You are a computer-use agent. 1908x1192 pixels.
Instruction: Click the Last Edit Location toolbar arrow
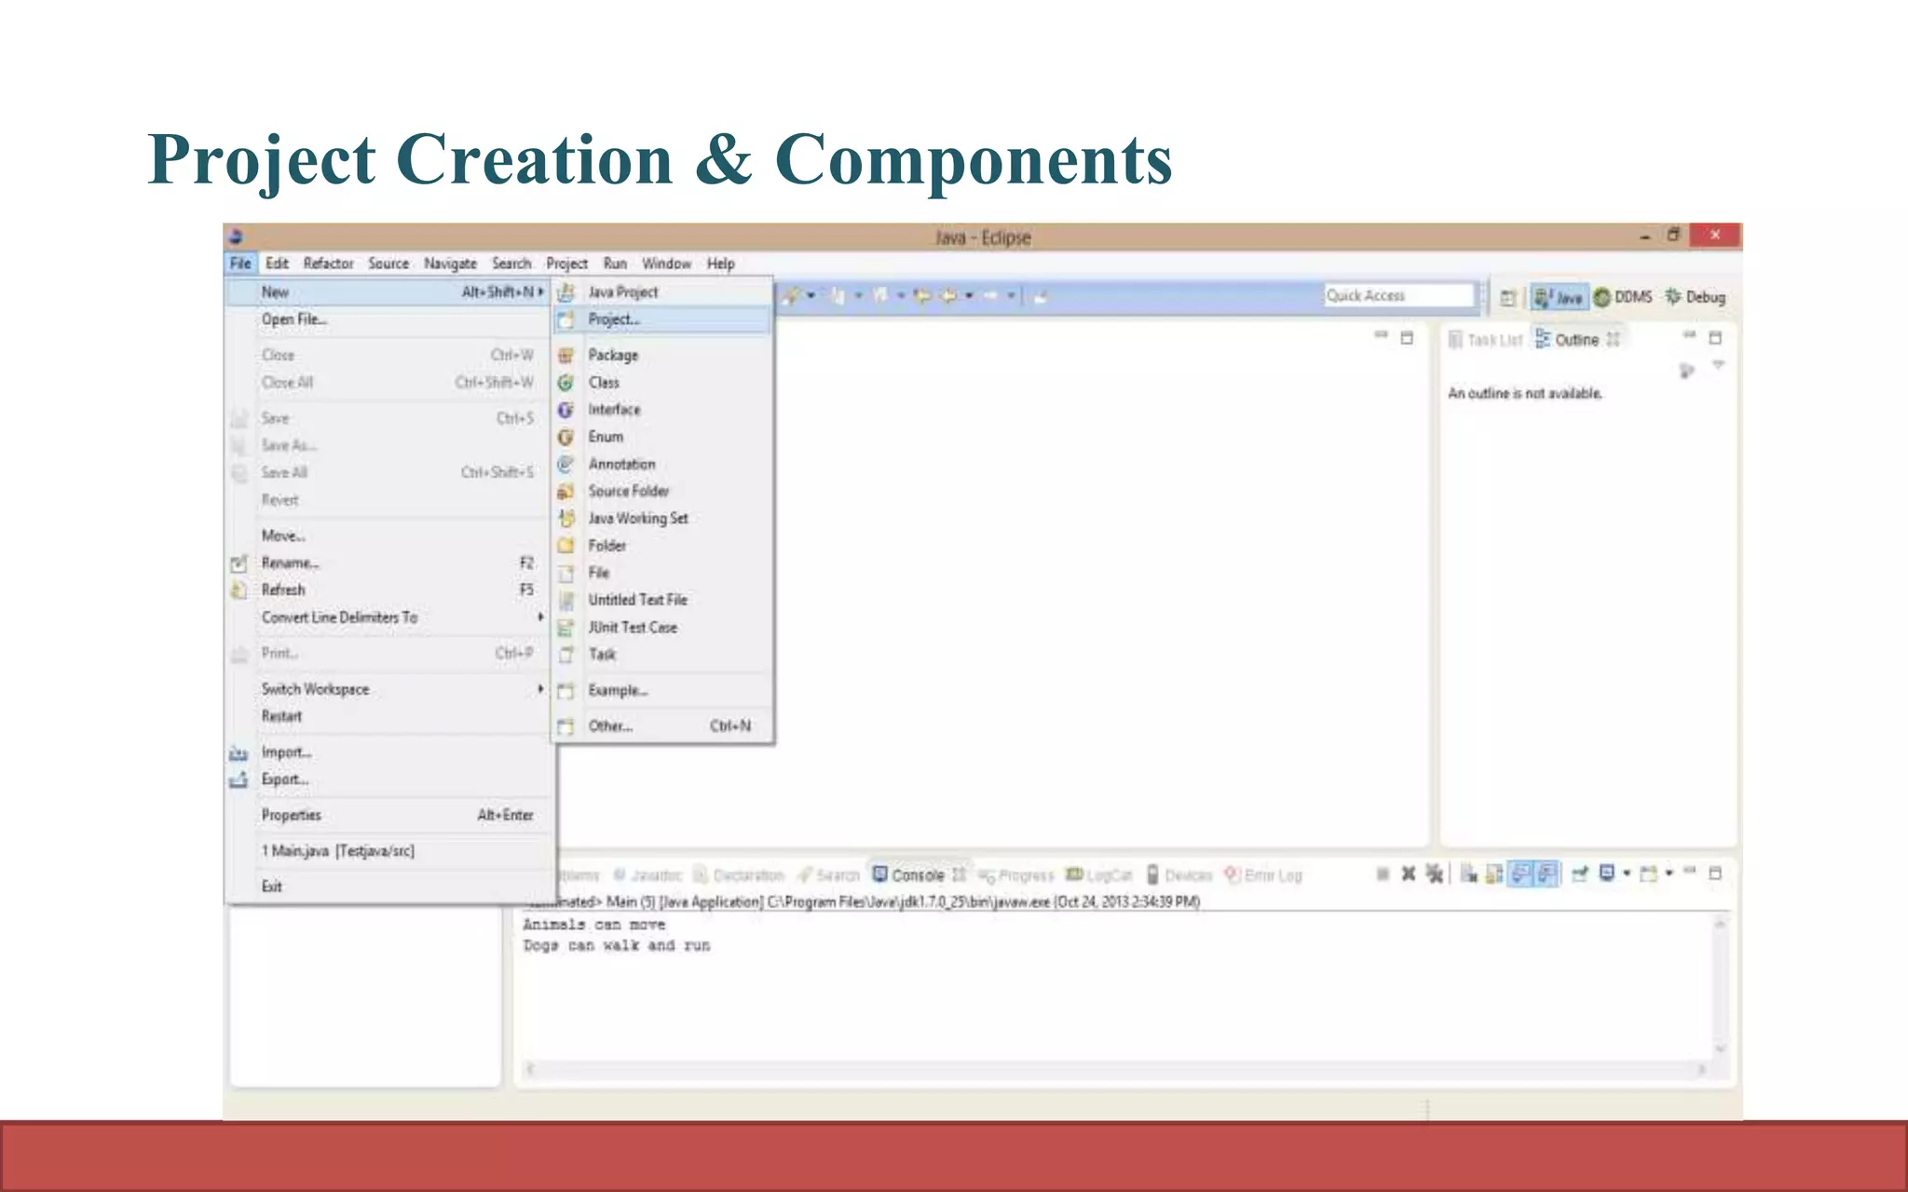pos(923,296)
